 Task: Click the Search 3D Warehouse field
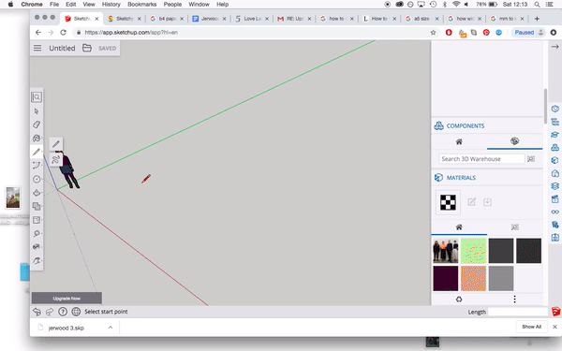[481, 159]
